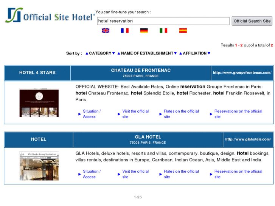Click the Official Search Site button
This screenshot has width=275, height=206.
tap(252, 21)
